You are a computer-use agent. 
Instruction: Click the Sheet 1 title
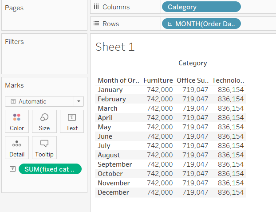coord(115,47)
